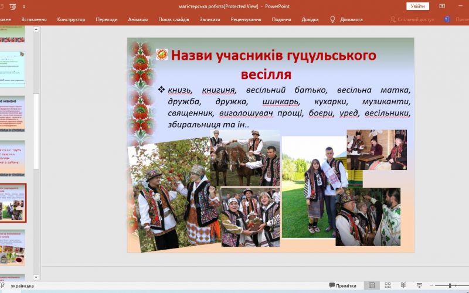Switch to the Переходи tab
The image size is (469, 293).
107,19
